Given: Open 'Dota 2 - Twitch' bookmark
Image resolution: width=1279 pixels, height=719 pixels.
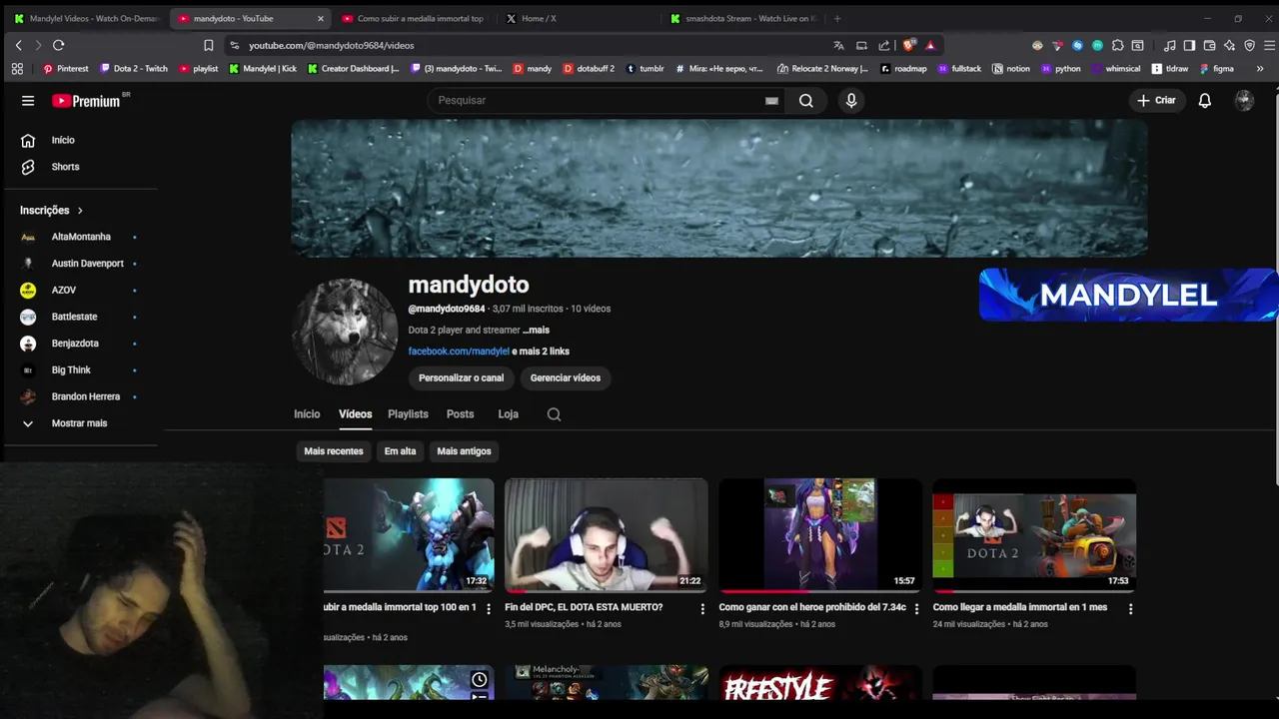Looking at the screenshot, I should point(135,69).
